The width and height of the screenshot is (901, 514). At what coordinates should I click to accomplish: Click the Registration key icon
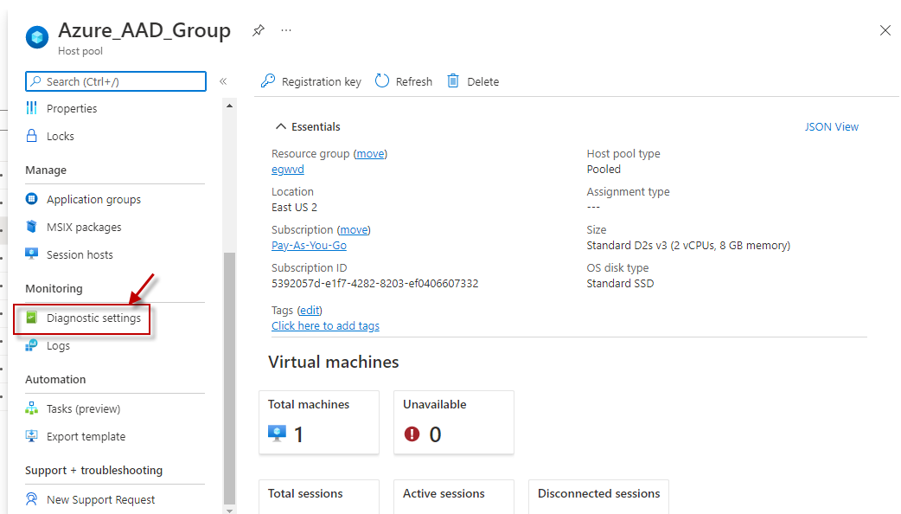[268, 81]
